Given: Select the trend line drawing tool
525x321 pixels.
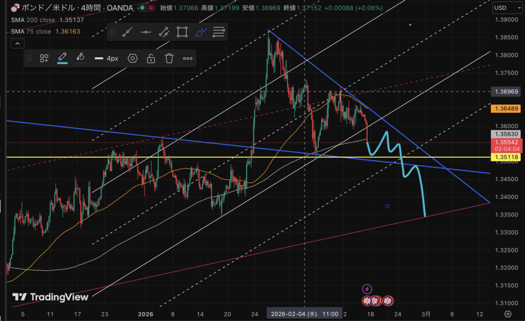Looking at the screenshot, I should tap(128, 32).
